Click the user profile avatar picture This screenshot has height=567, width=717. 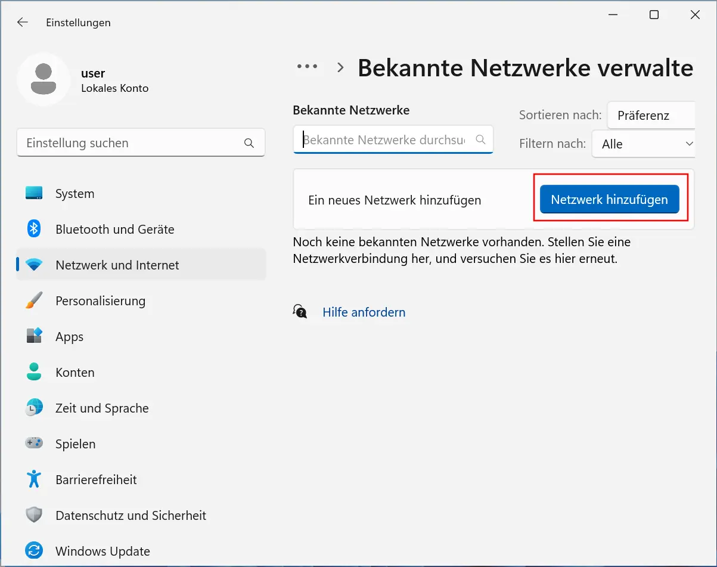(43, 79)
